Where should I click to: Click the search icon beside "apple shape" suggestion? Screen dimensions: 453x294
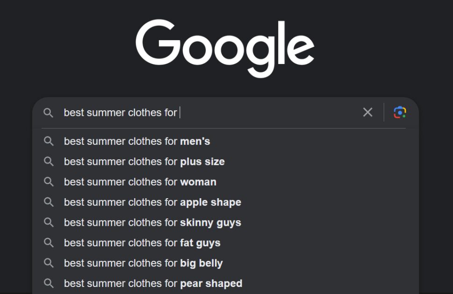[x=49, y=202]
